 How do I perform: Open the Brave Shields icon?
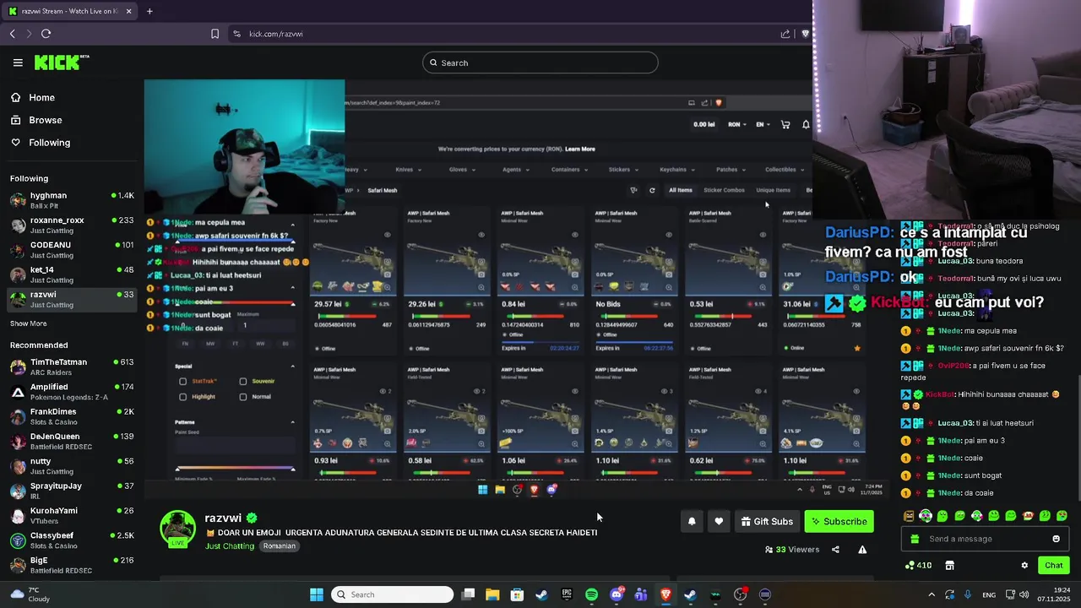805,34
